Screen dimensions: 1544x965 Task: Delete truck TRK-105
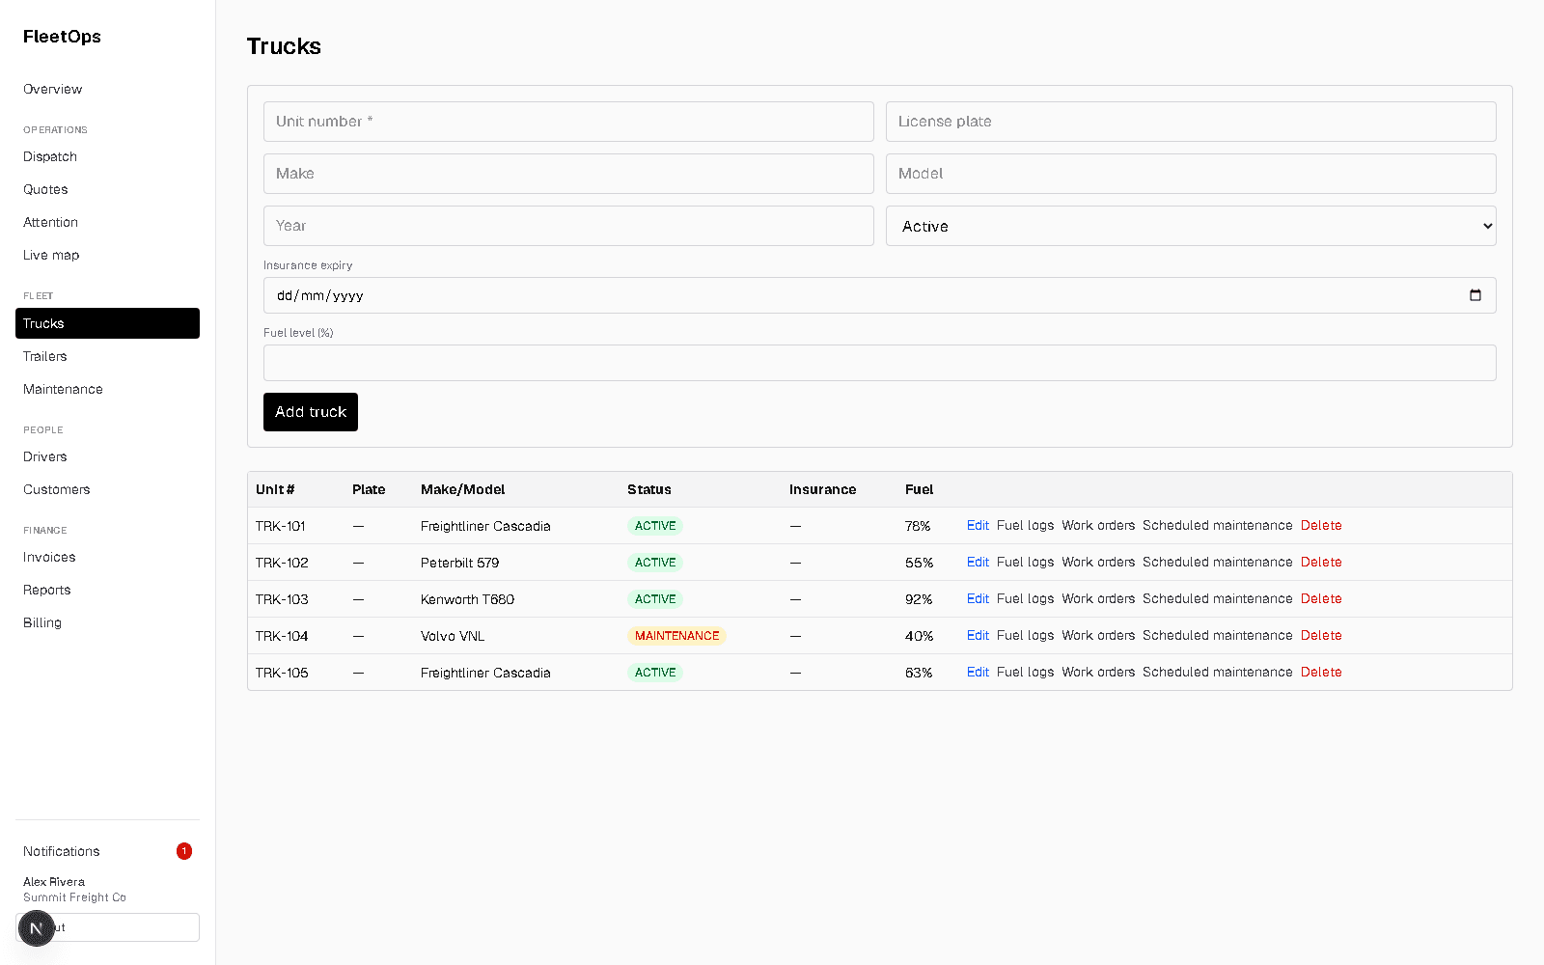1321,672
